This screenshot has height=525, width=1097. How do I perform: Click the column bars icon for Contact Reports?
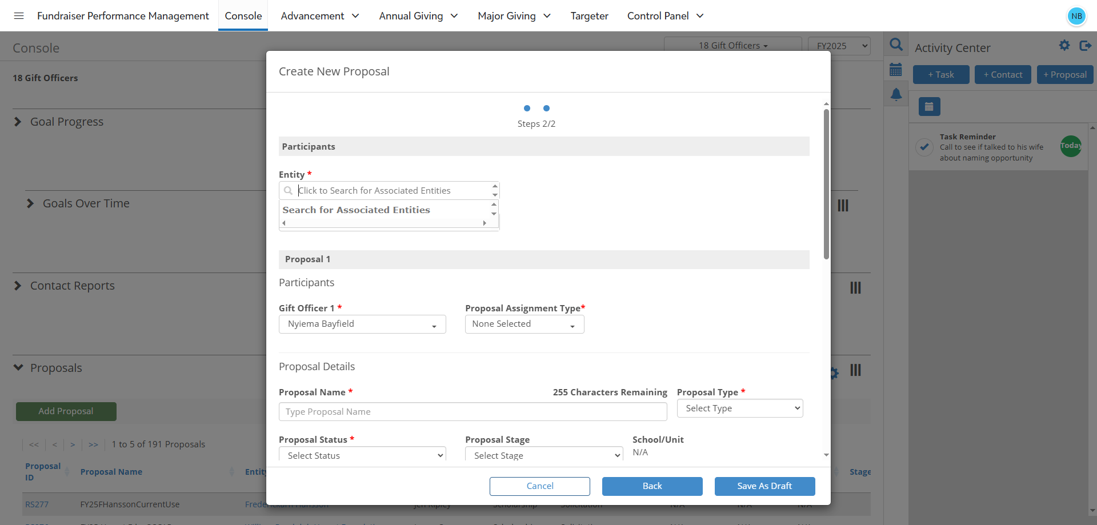(x=855, y=287)
